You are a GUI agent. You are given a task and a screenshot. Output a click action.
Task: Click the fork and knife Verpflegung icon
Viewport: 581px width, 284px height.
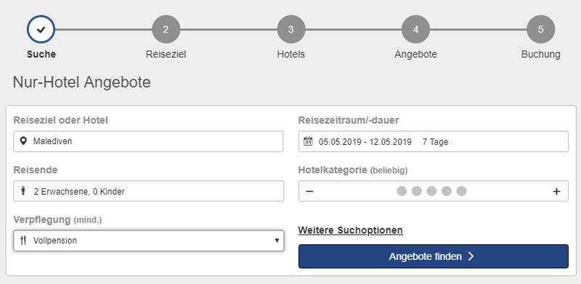pyautogui.click(x=23, y=241)
